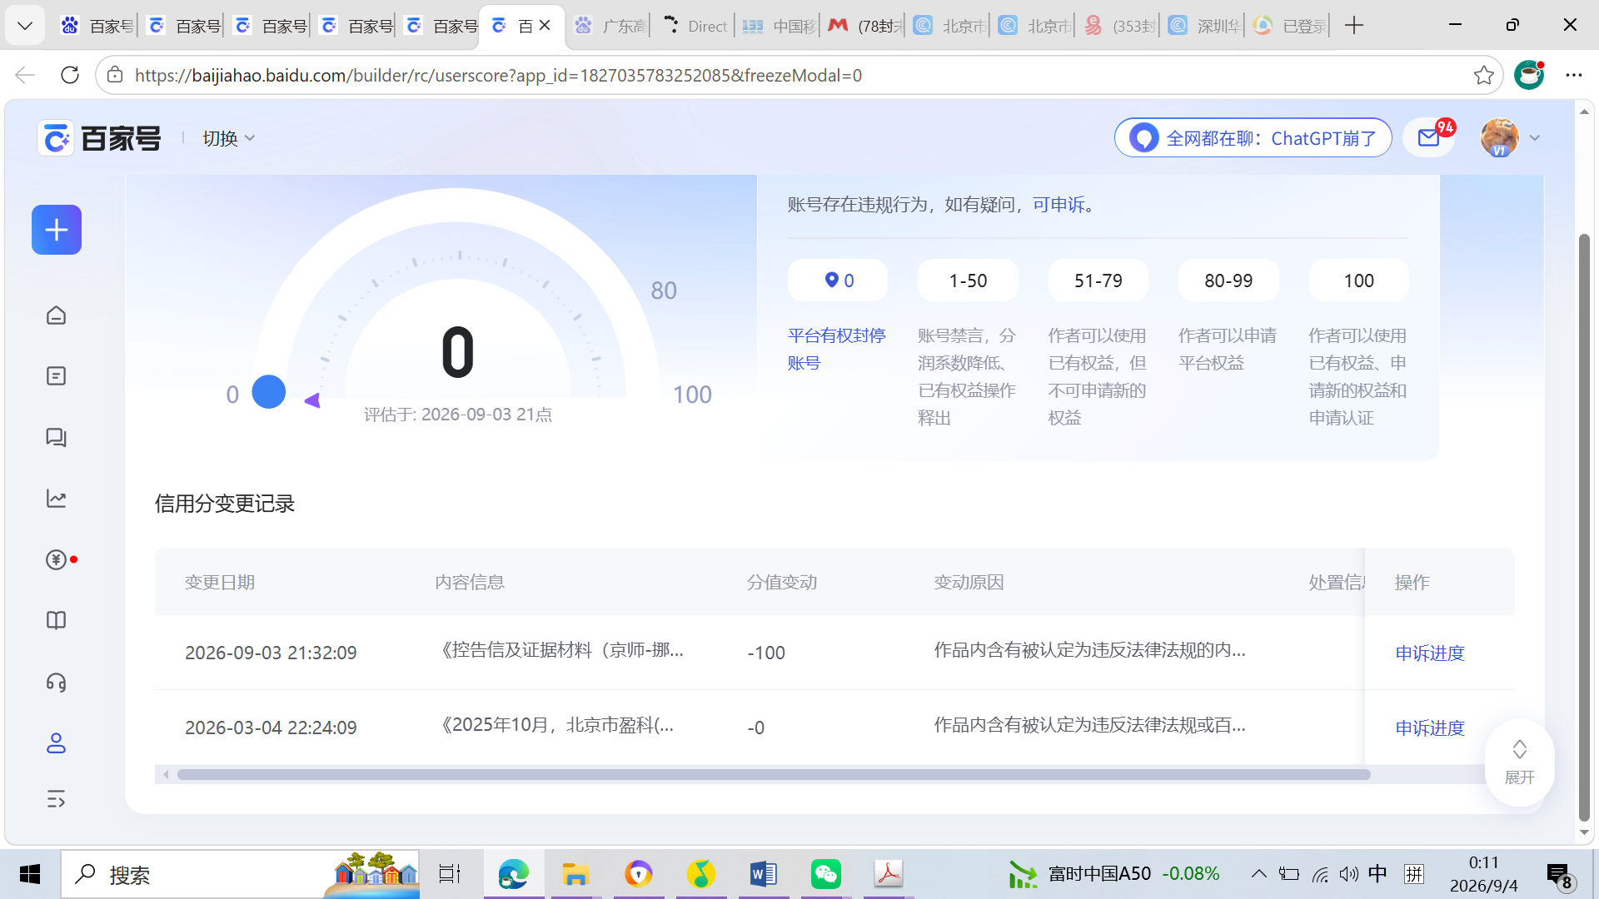Go back with browser back arrow
1599x899 pixels.
(25, 75)
